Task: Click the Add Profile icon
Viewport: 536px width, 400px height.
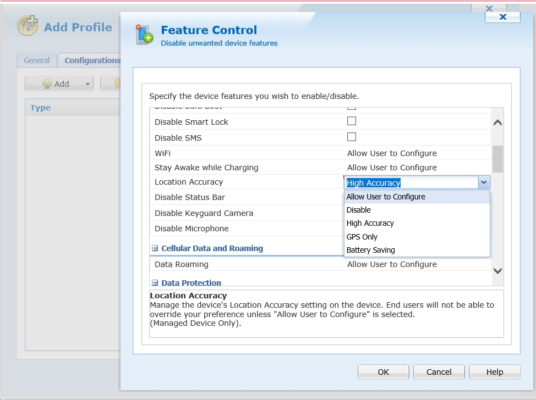Action: click(x=28, y=26)
